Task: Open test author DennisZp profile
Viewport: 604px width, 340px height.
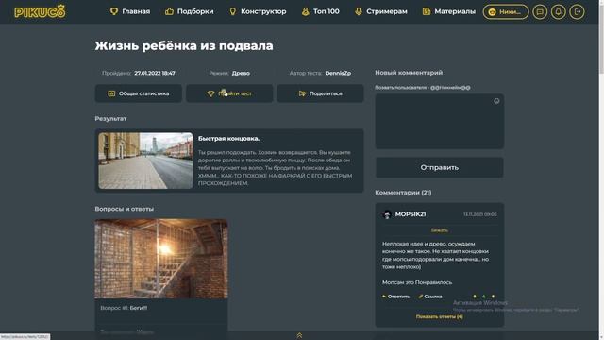Action: tap(338, 73)
